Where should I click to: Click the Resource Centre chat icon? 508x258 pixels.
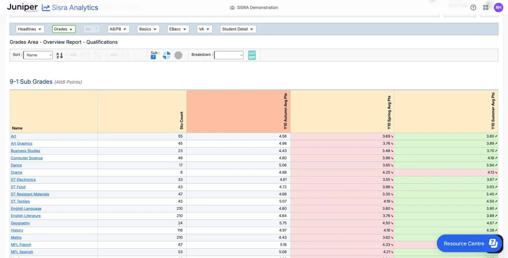[x=493, y=243]
